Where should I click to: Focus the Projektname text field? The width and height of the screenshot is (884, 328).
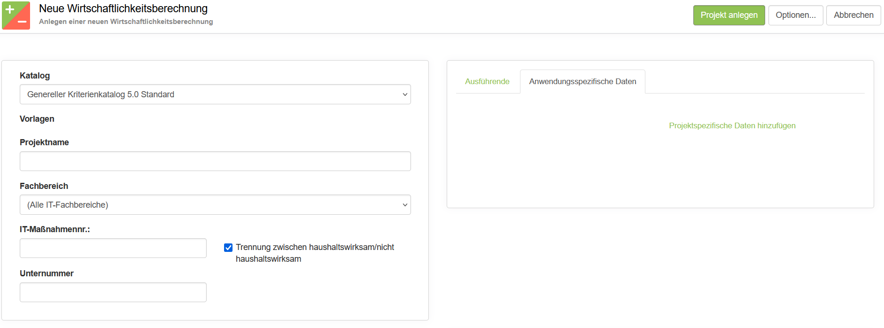[215, 161]
